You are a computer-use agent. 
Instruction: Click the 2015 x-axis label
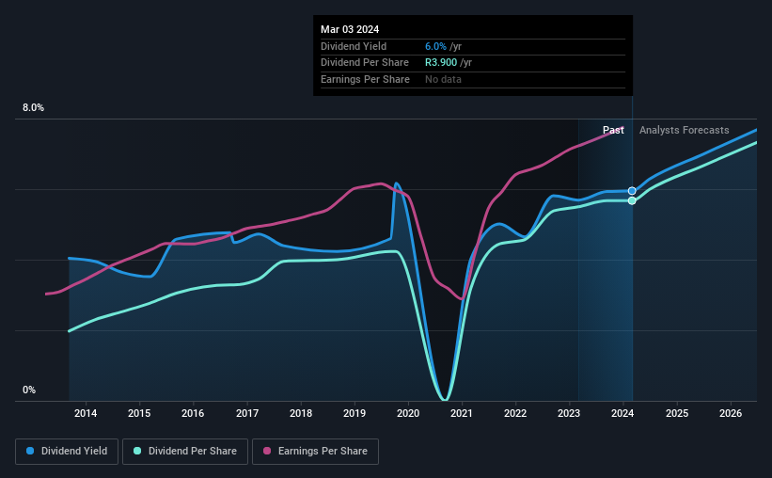[x=139, y=413]
